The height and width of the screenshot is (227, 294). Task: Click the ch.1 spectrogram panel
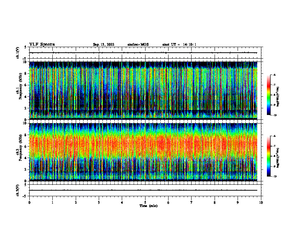[x=143, y=91]
